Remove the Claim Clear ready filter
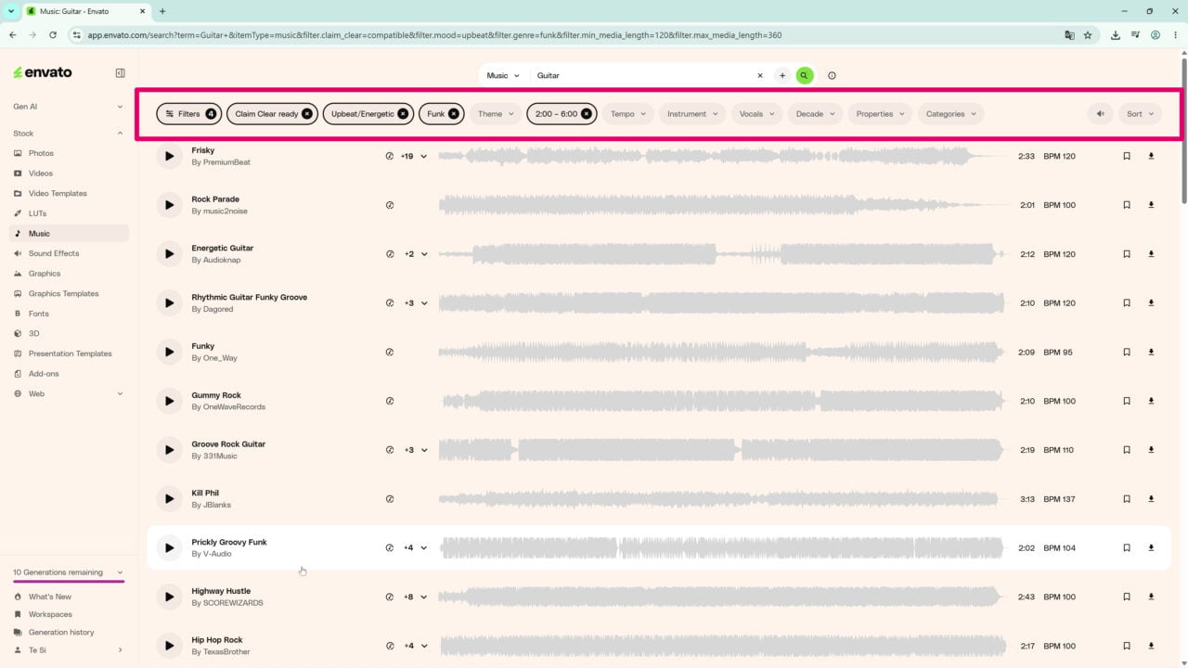Image resolution: width=1188 pixels, height=668 pixels. tap(307, 114)
